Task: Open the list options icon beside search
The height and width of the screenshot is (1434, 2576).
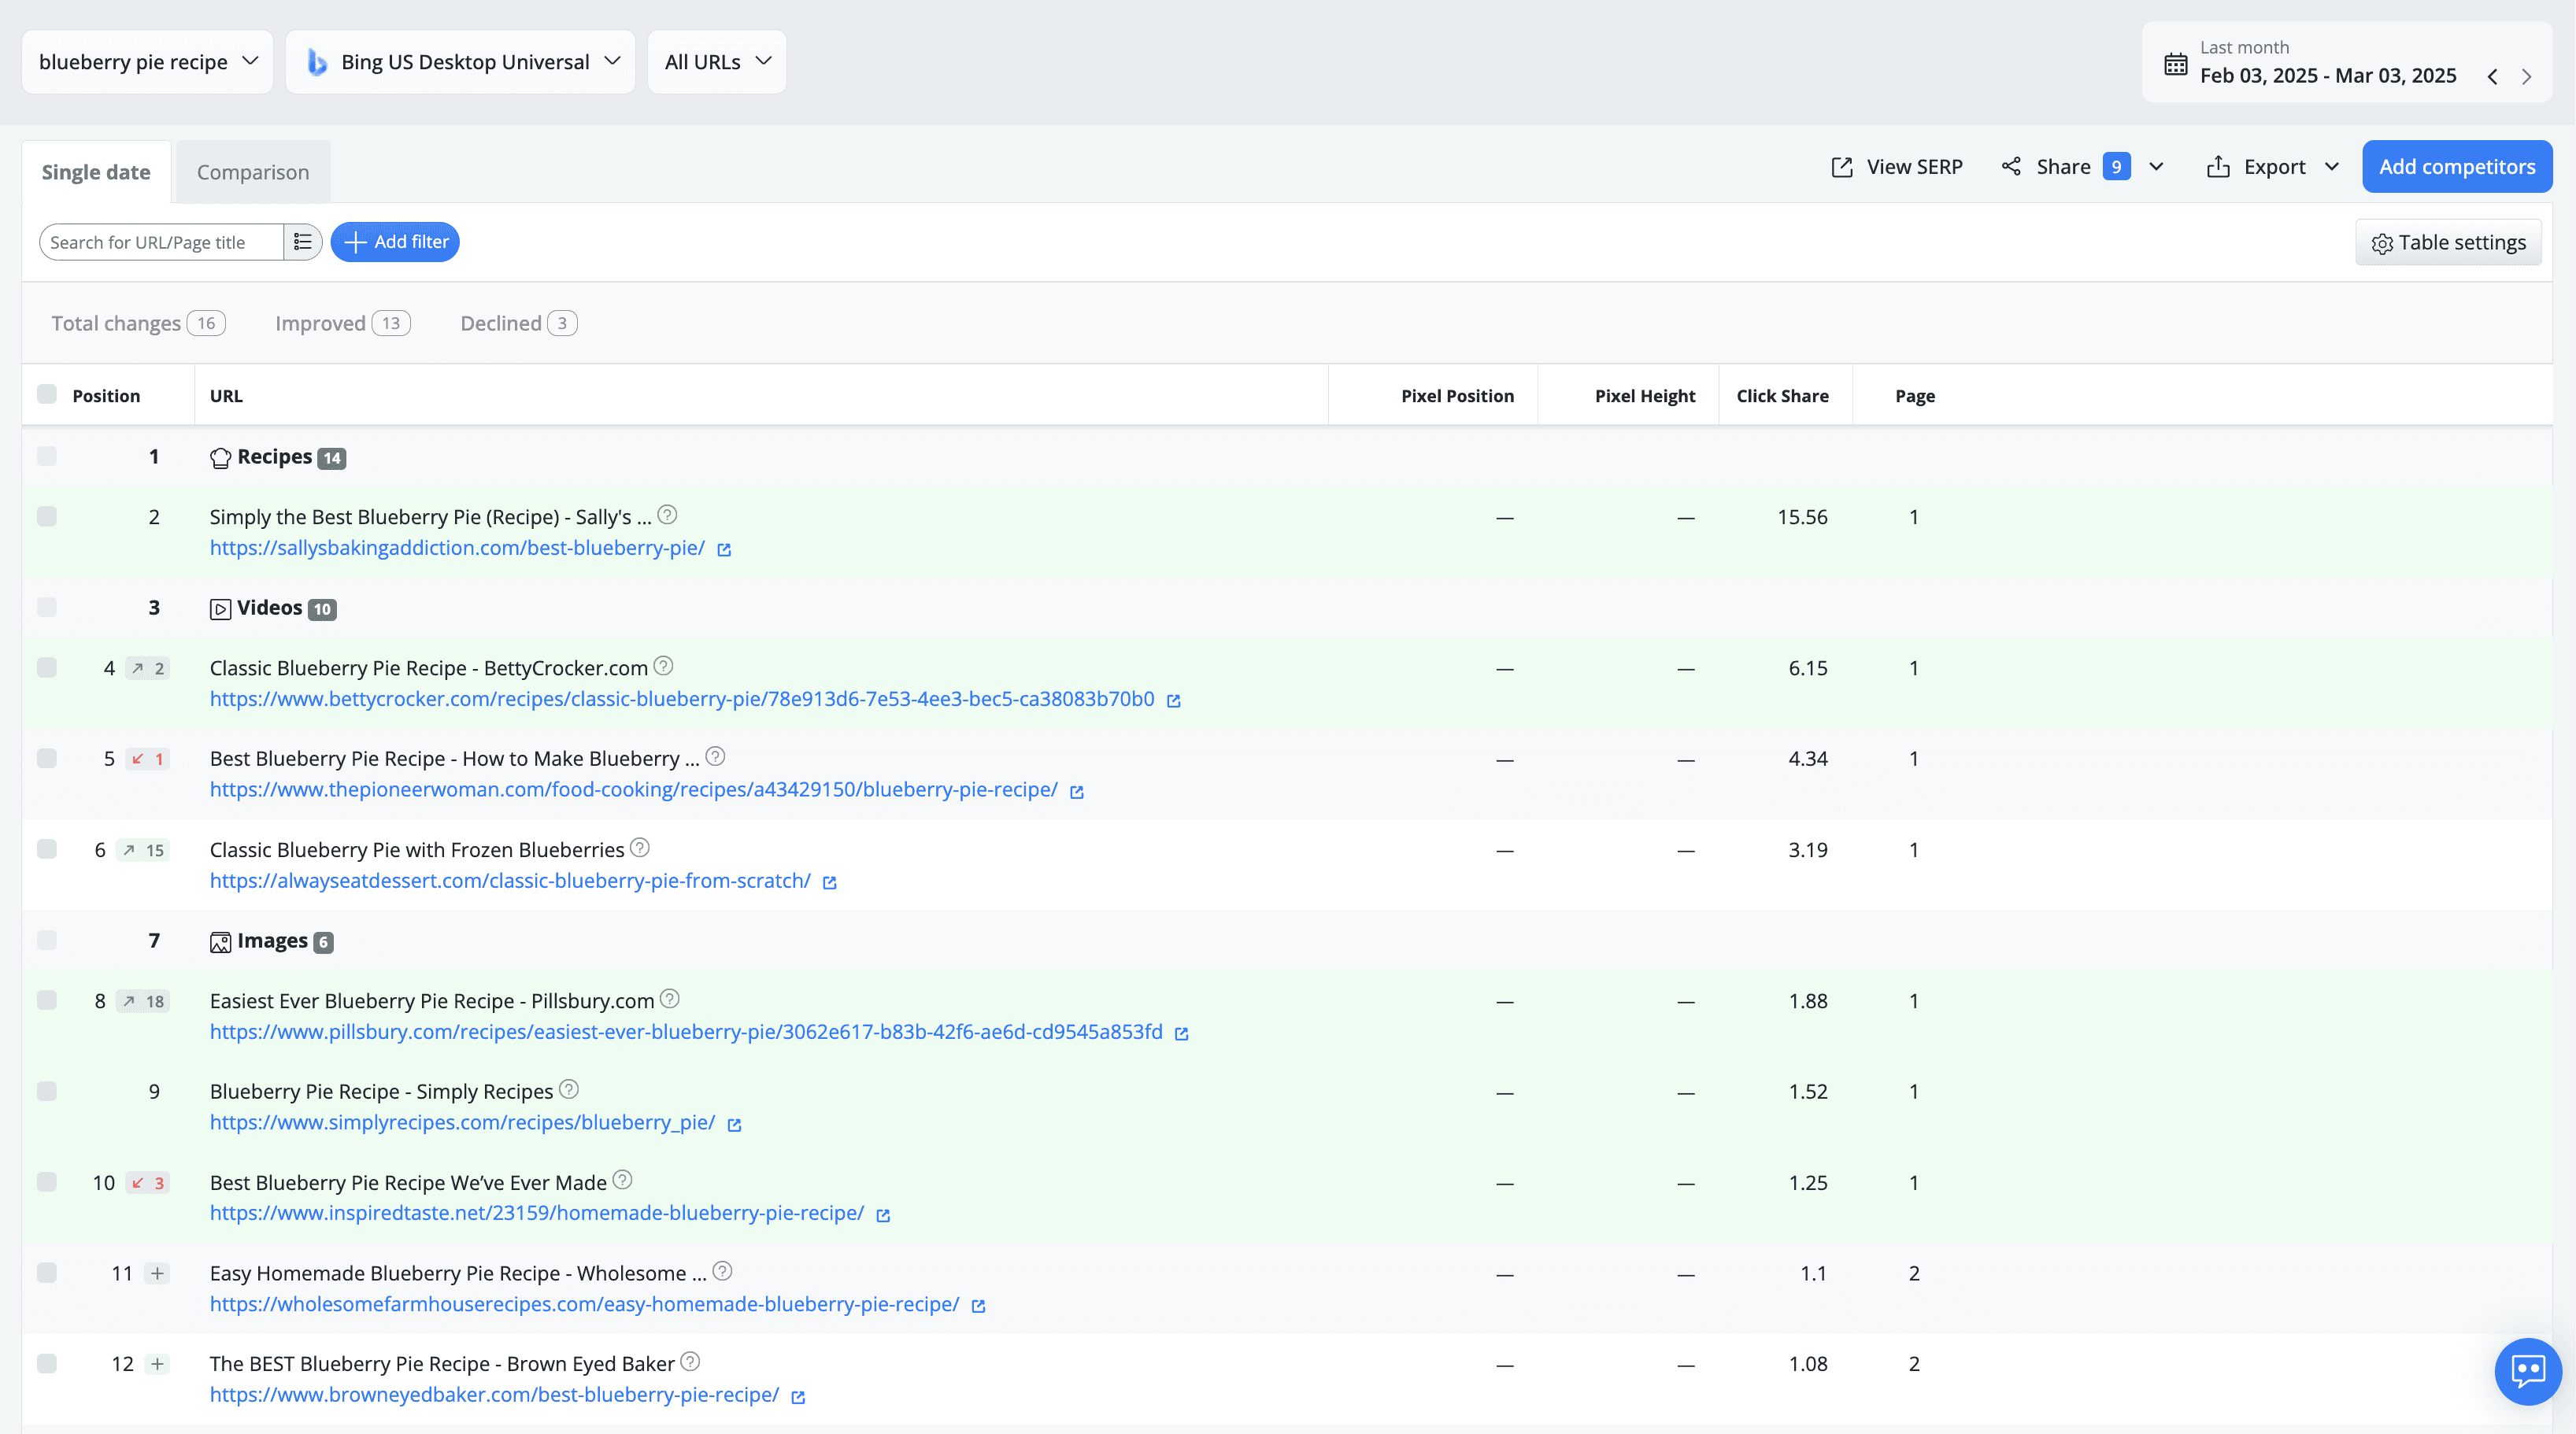Action: tap(302, 242)
